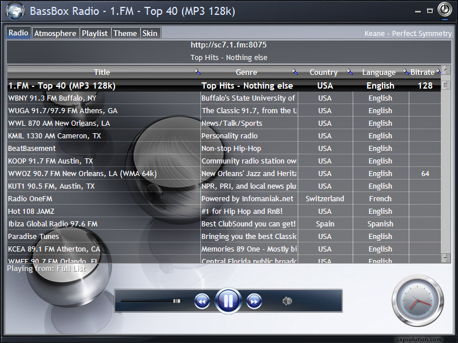
Task: Click the search icon in Genre column header
Action: pyautogui.click(x=295, y=71)
